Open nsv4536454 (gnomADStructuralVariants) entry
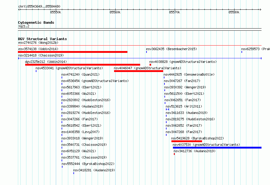The image size is (270, 185). (95, 81)
